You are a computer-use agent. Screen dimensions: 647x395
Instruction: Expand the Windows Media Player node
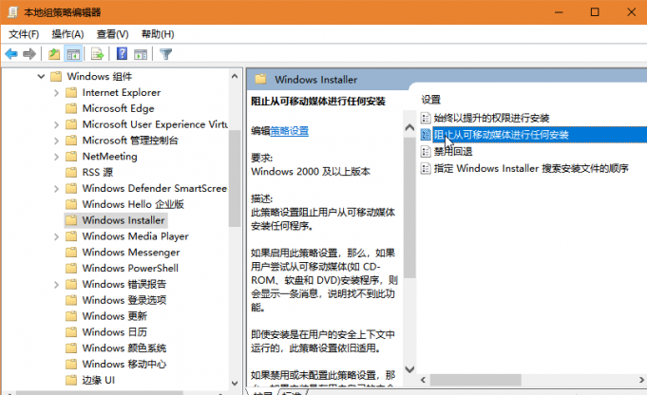57,236
